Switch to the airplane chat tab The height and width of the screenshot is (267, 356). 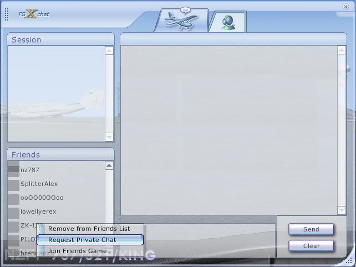(x=182, y=20)
